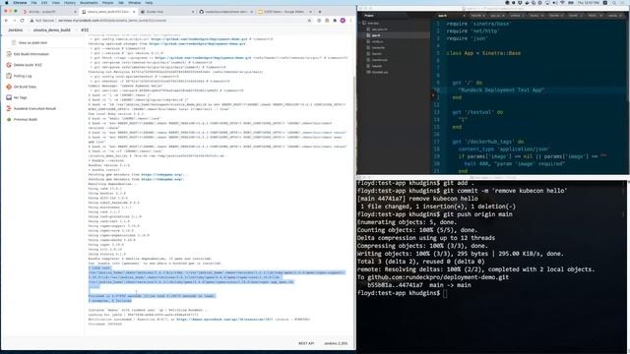Click the Jenkins breadcrumb link
The height and width of the screenshot is (354, 630).
coord(16,30)
